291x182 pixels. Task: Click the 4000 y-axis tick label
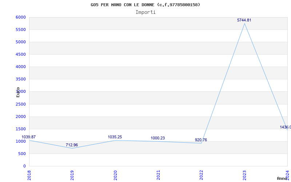21,67
